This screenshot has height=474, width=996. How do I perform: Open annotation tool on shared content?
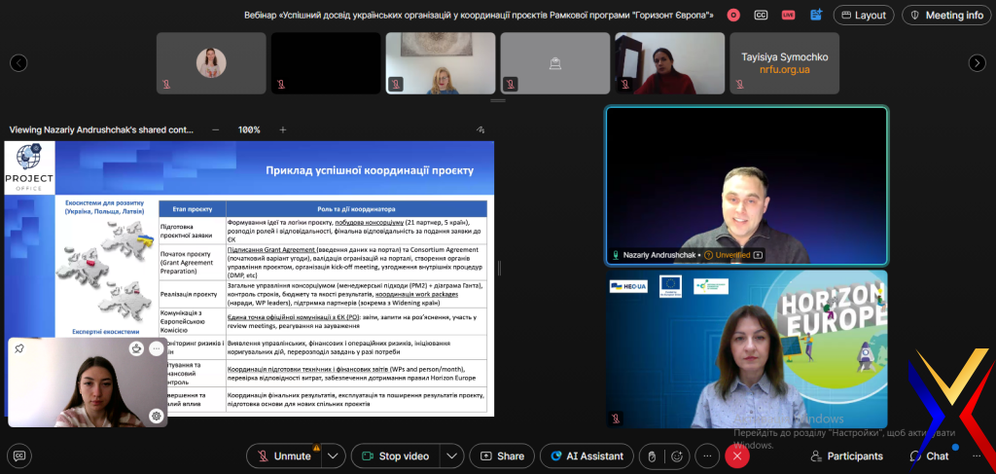(480, 129)
